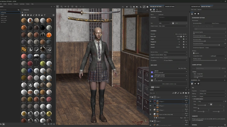Image resolution: width=227 pixels, height=127 pixels.
Task: Click the lock icon beside Size dropdown
Action: (x=173, y=23)
